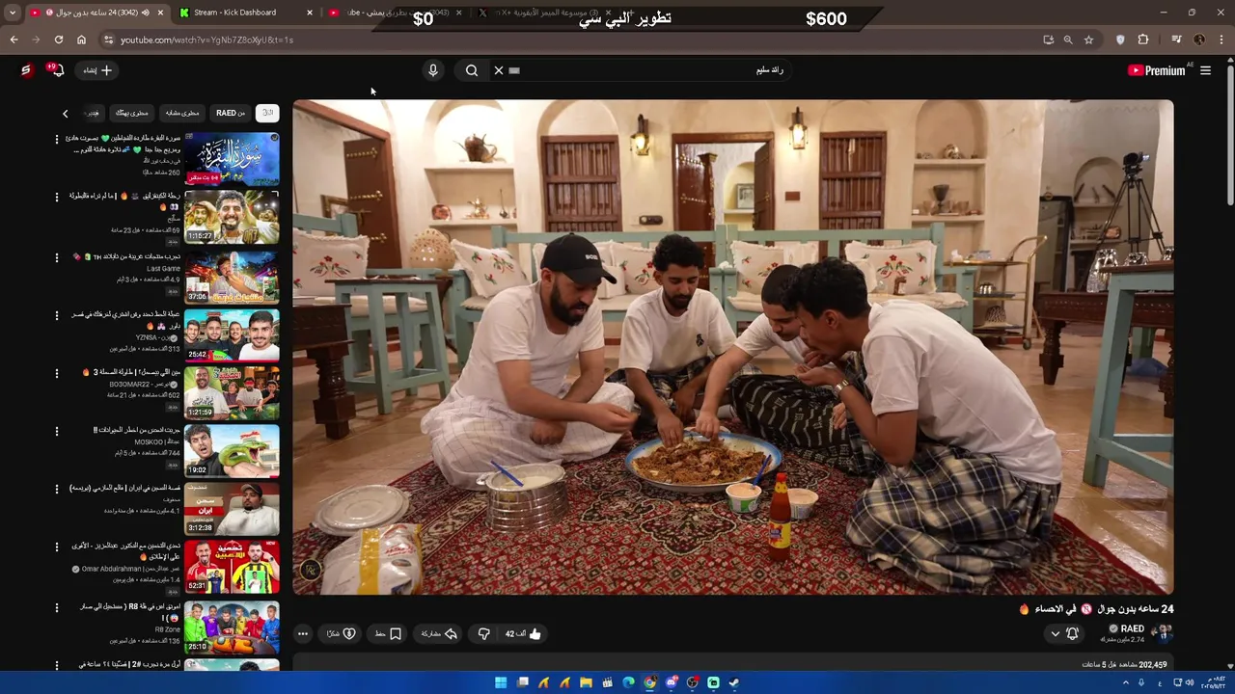
Task: Open the BO3OMAR22 1:21:59 video thumbnail
Action: coord(232,392)
